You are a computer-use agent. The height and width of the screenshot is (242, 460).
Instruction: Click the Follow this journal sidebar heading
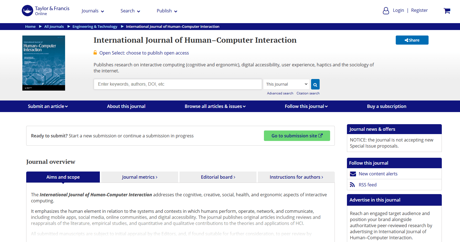click(368, 163)
